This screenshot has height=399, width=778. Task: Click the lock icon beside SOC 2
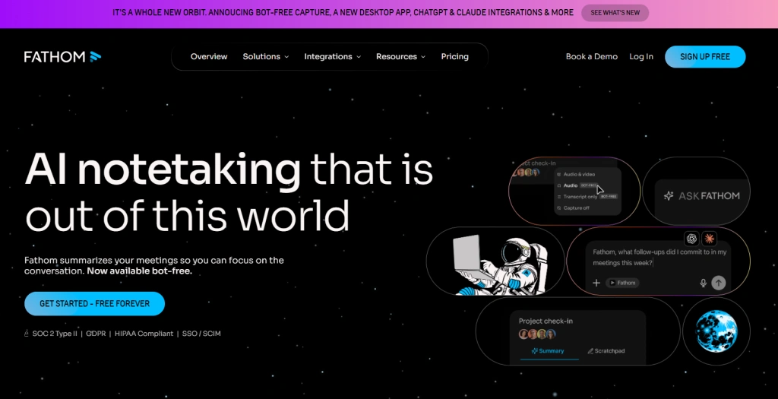(27, 334)
